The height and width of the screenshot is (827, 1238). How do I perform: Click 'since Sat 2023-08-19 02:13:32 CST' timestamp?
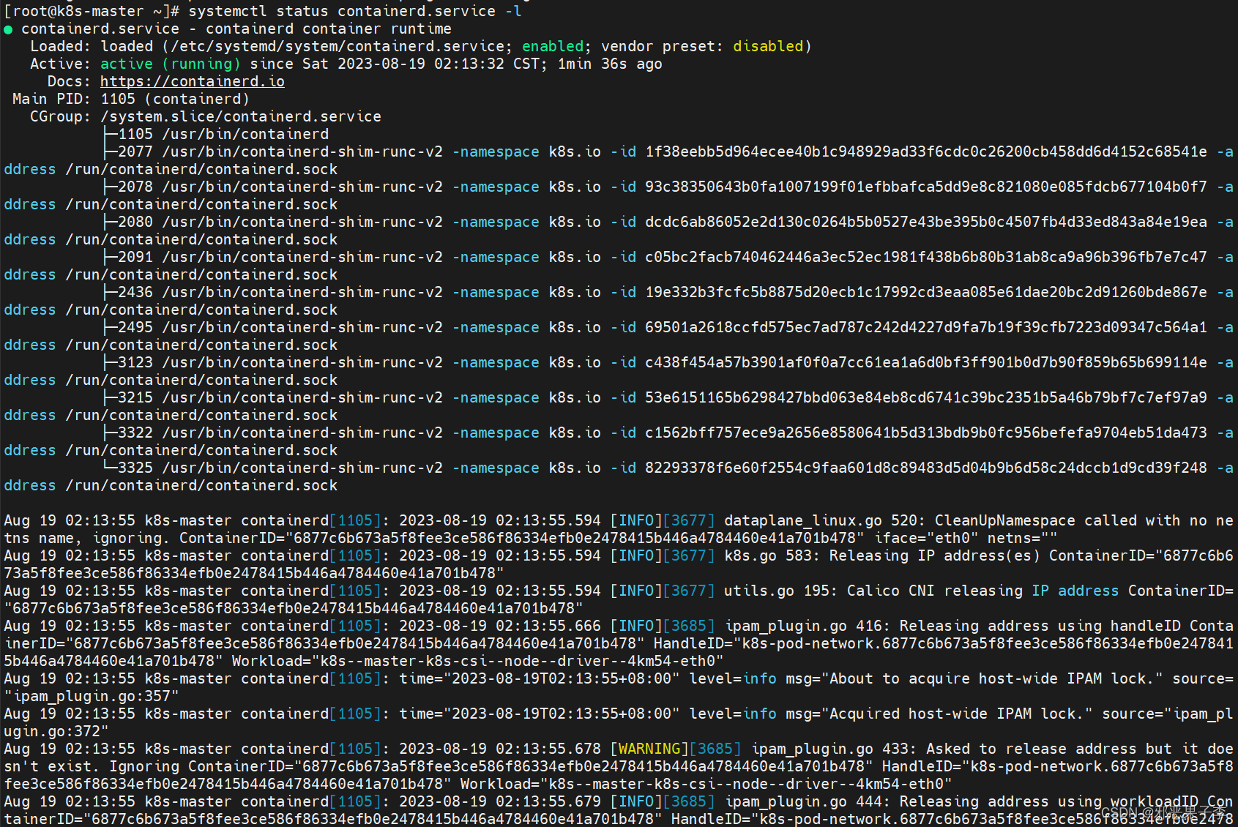[395, 64]
